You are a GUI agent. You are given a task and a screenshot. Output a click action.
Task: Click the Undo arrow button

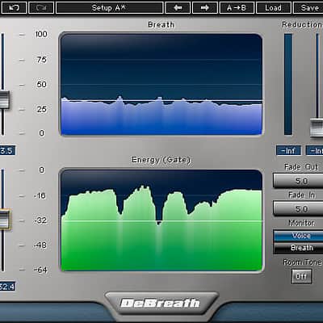tap(14, 7)
